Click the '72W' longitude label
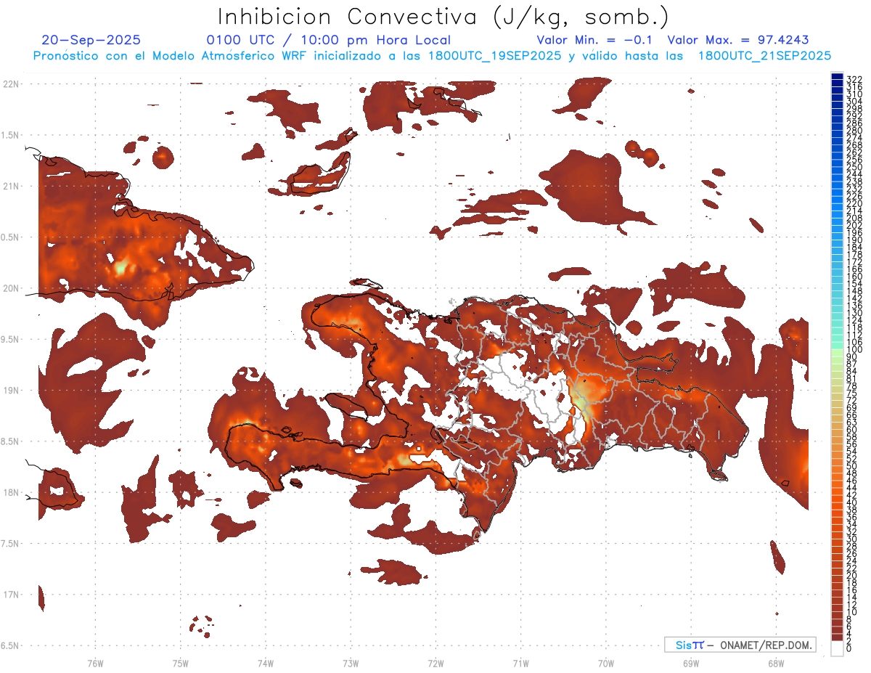Viewport: 871px width, 673px height. pos(435,663)
